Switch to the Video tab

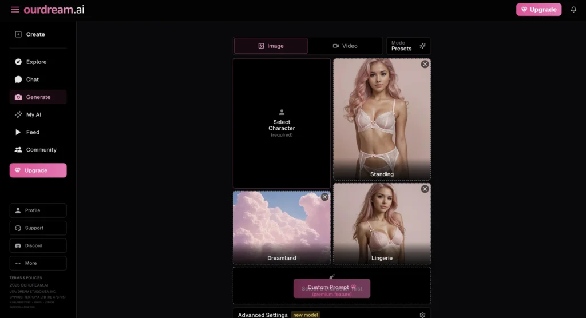345,46
